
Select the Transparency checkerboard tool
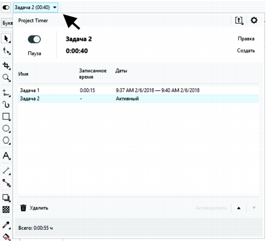coord(6,209)
